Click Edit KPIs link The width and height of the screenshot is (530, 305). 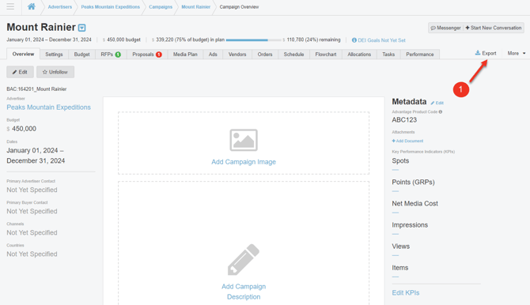406,293
